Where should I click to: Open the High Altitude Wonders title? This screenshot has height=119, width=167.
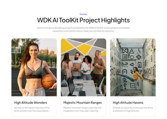pos(30,103)
